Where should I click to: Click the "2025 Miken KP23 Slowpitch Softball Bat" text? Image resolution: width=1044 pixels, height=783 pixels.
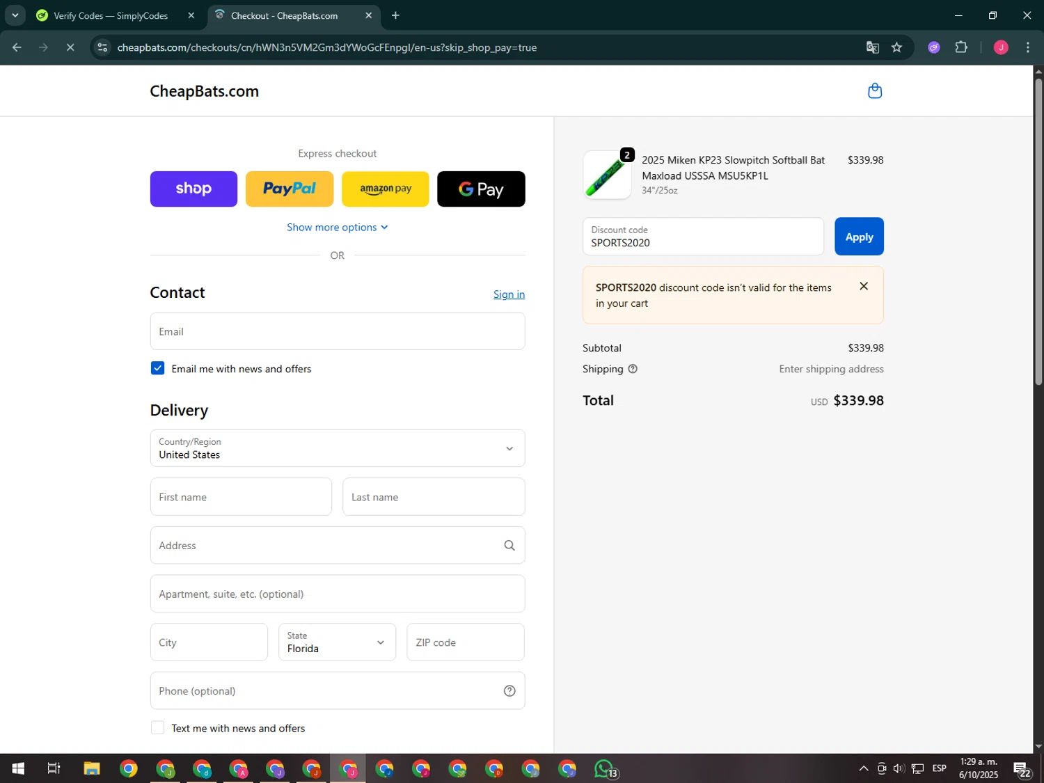click(733, 160)
